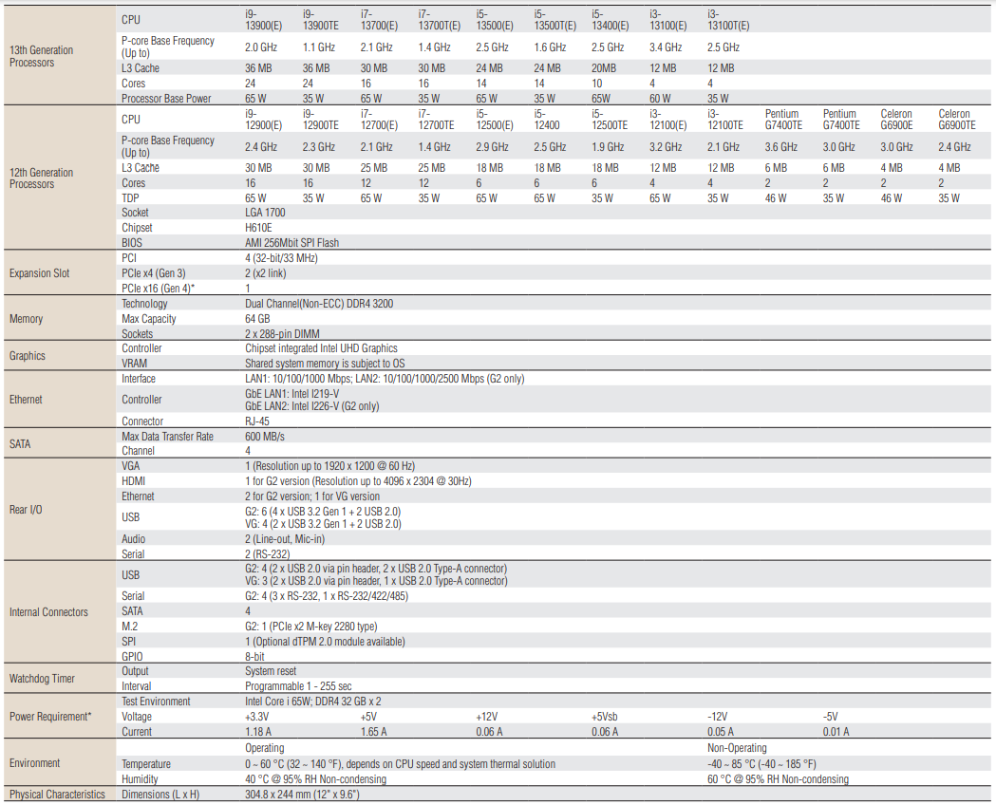The width and height of the screenshot is (996, 805).
Task: Click the 'PCIe x16 (Gen 4)*' label
Action: [159, 289]
